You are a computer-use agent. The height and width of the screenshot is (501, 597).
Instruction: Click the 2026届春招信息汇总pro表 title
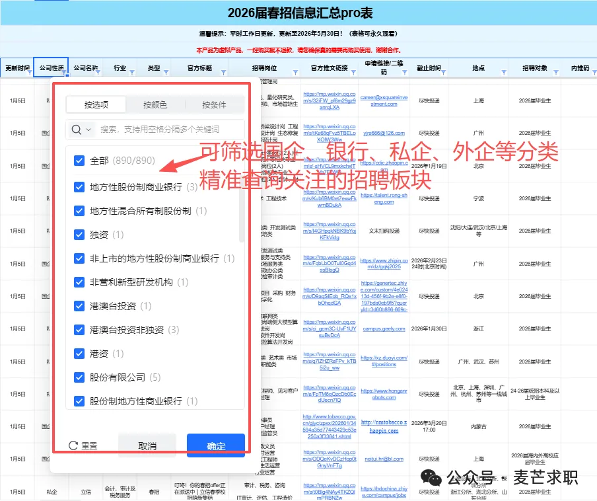[300, 13]
